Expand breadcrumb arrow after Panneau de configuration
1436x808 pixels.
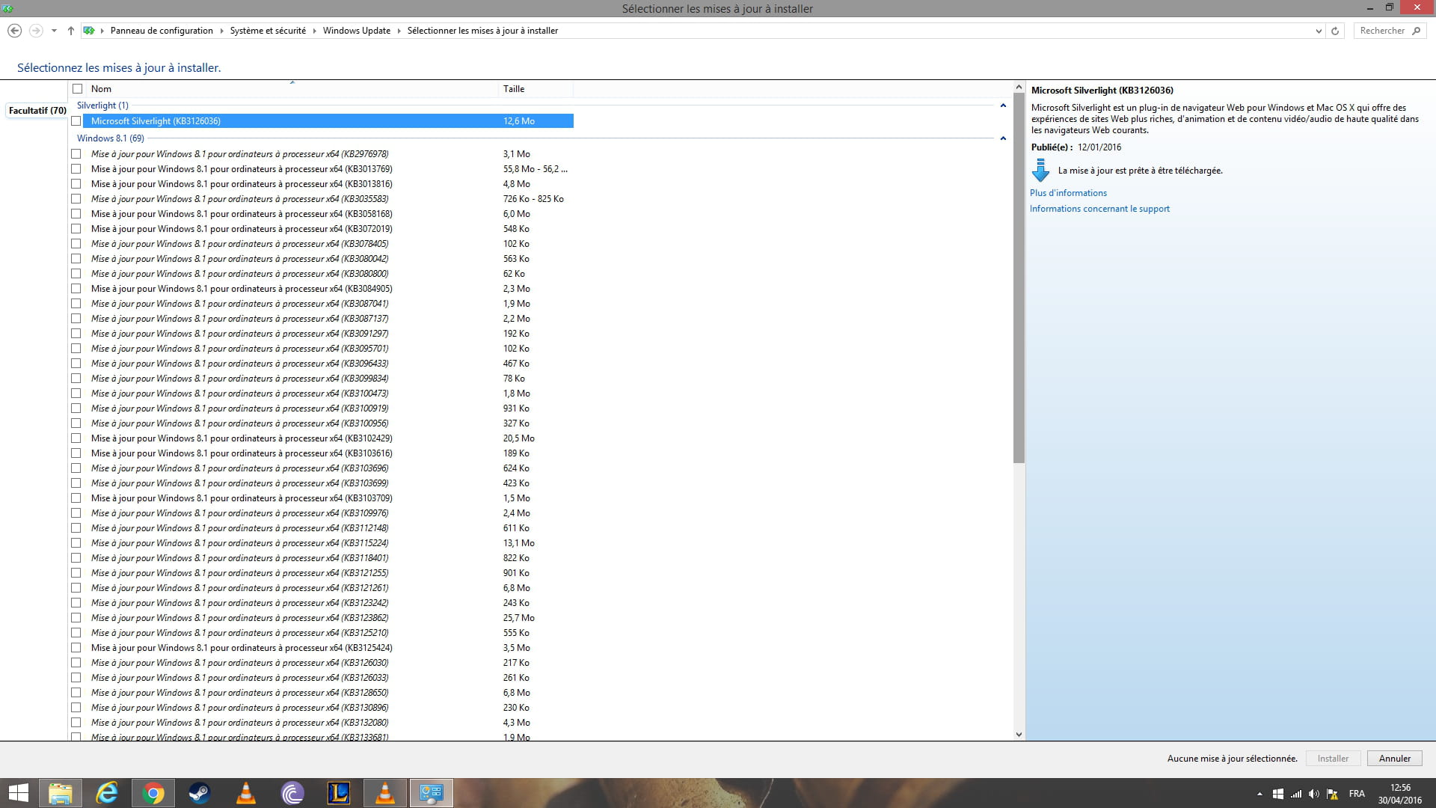coord(221,31)
